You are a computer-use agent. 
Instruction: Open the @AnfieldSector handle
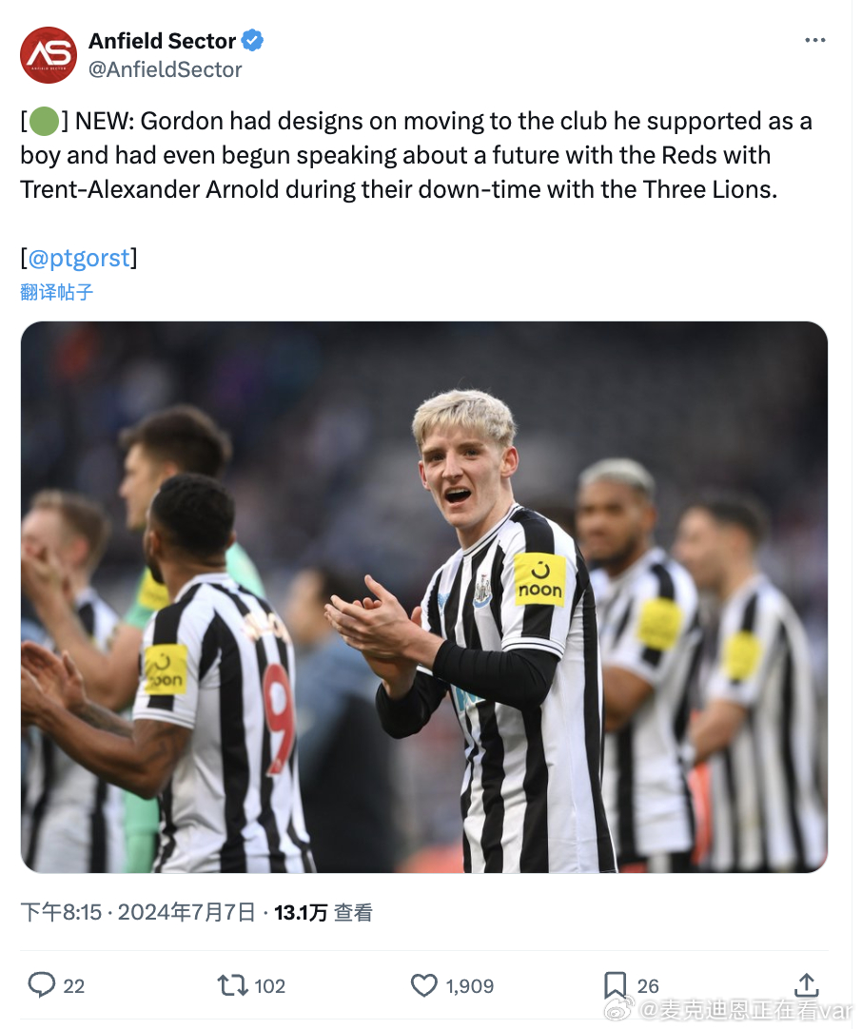[166, 69]
